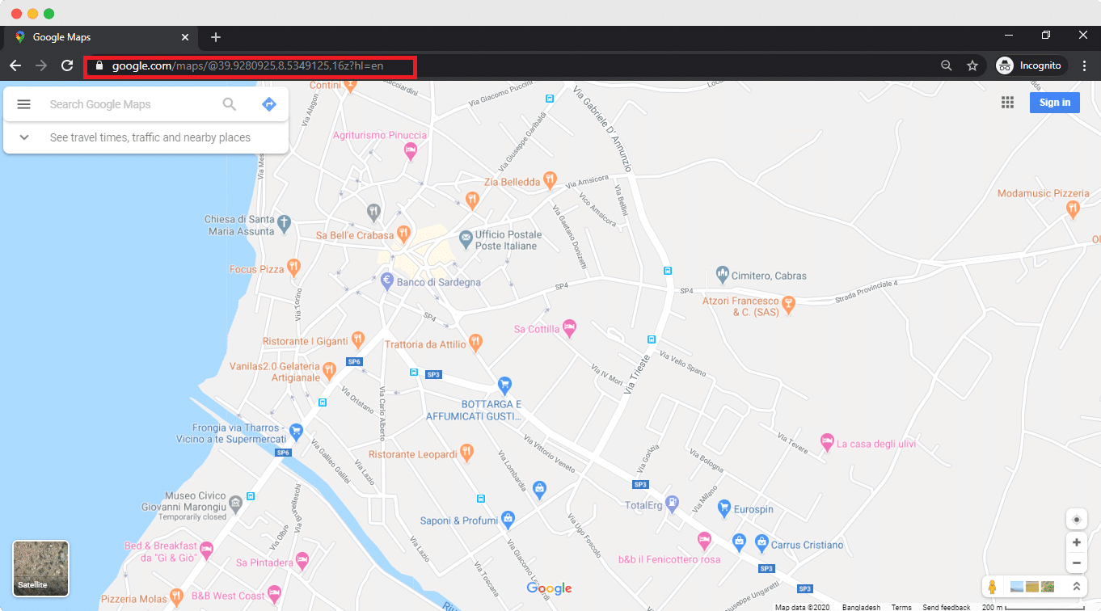Select the La casa degli ulivi hotel pin
Image resolution: width=1101 pixels, height=611 pixels.
[827, 441]
